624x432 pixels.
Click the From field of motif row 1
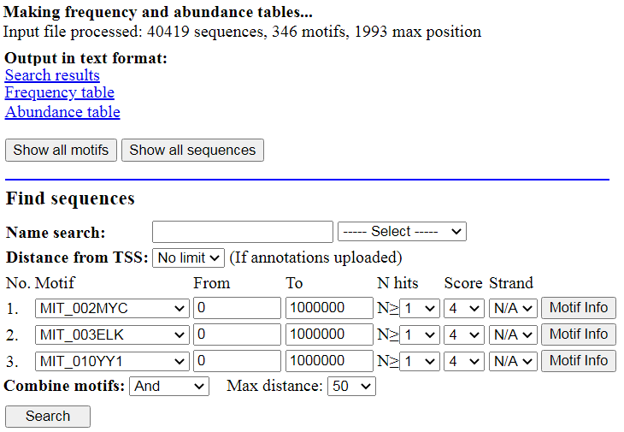click(237, 308)
